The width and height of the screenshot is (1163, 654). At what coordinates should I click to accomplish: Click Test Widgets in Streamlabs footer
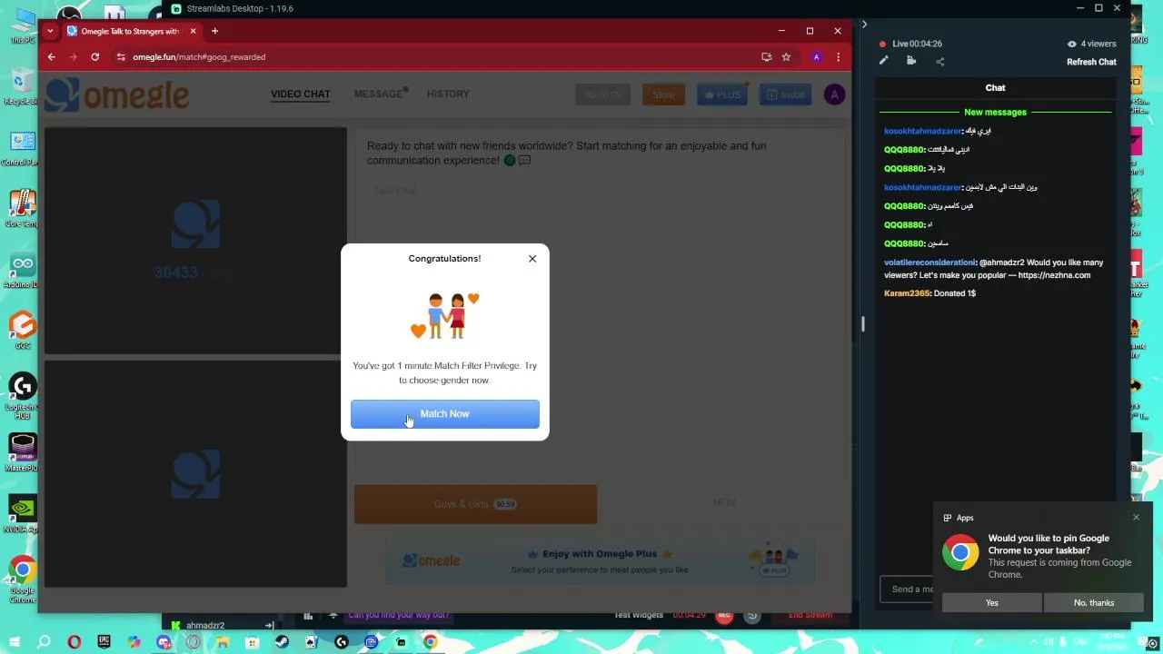[639, 615]
